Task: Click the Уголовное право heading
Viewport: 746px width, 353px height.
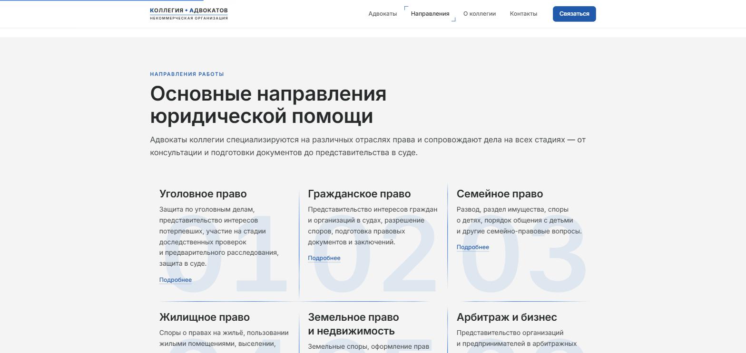Action: tap(203, 194)
